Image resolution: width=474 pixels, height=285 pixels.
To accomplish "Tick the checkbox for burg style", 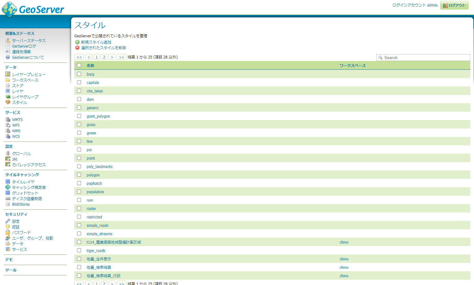I will (79, 74).
